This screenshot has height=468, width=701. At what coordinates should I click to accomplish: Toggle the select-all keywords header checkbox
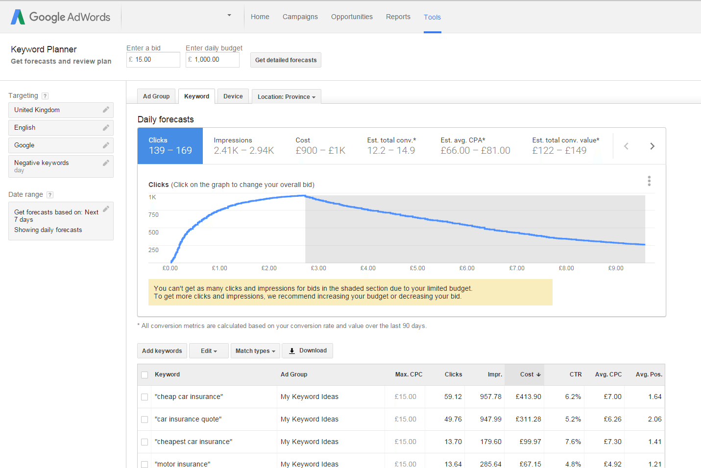pyautogui.click(x=145, y=375)
